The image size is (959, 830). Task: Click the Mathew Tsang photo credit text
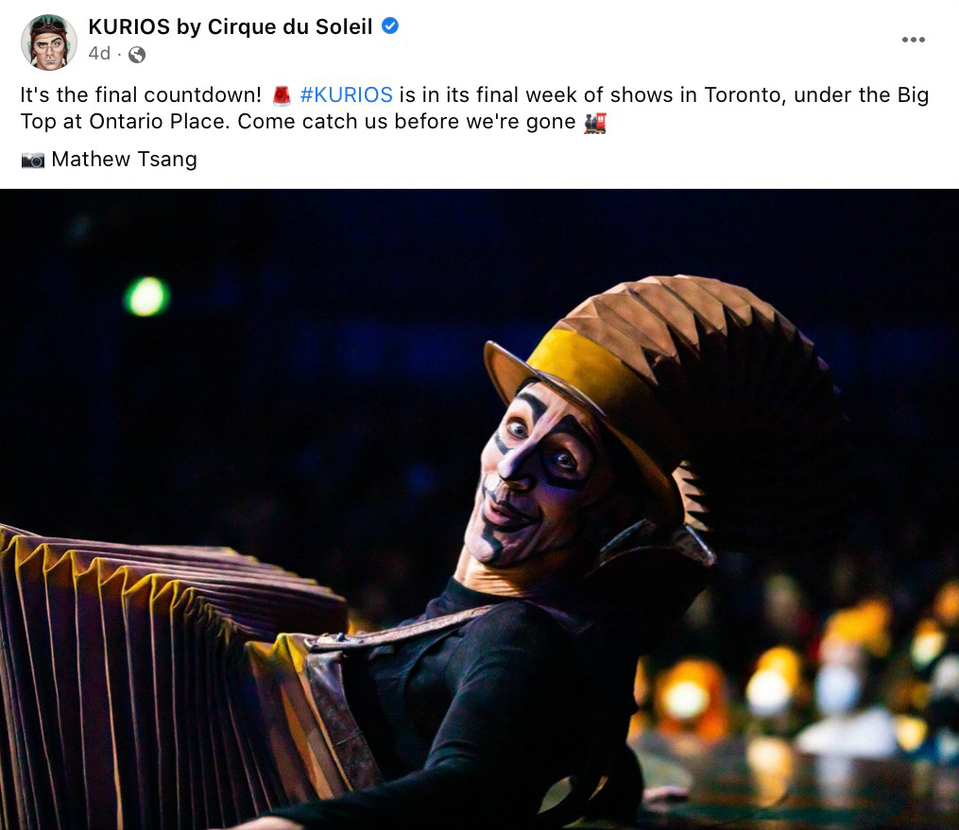[x=124, y=159]
